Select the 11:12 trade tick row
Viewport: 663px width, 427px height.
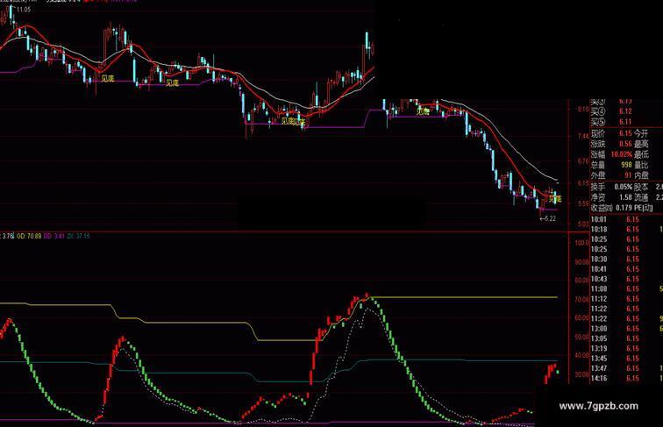(x=627, y=299)
